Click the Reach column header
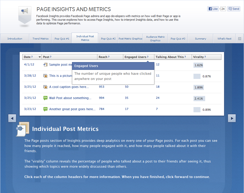 [110, 57]
